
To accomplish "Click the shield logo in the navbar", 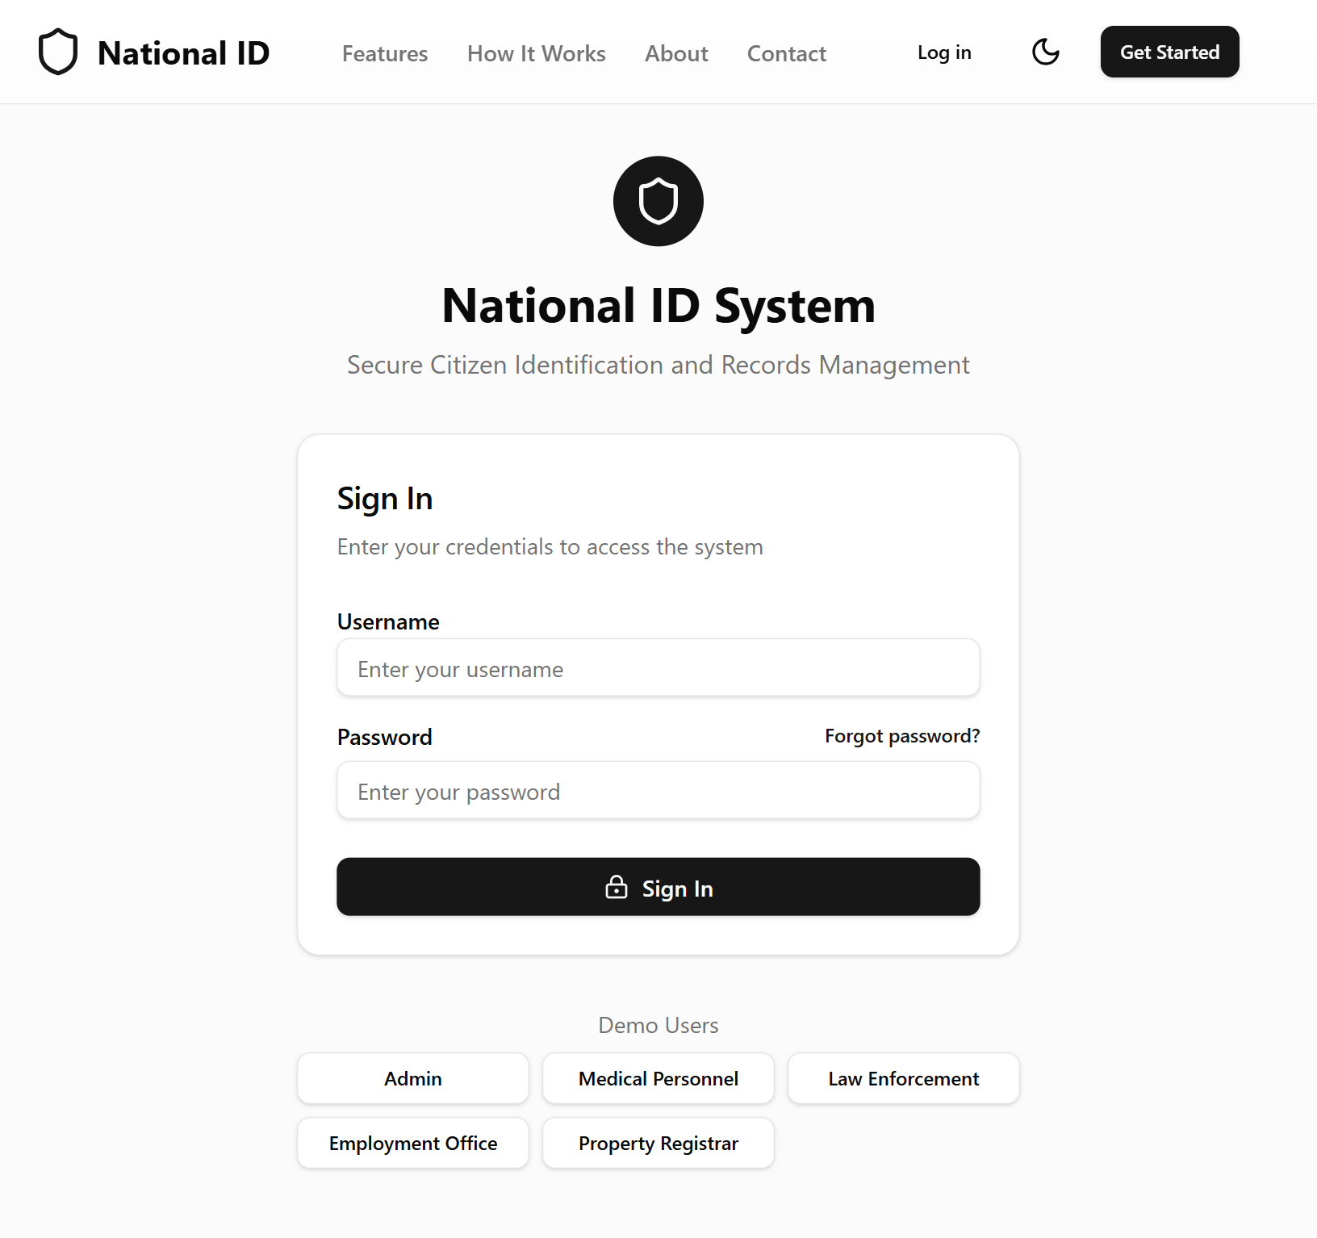I will point(57,51).
